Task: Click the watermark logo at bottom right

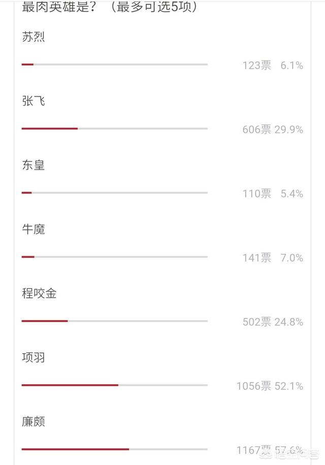Action: click(x=288, y=453)
